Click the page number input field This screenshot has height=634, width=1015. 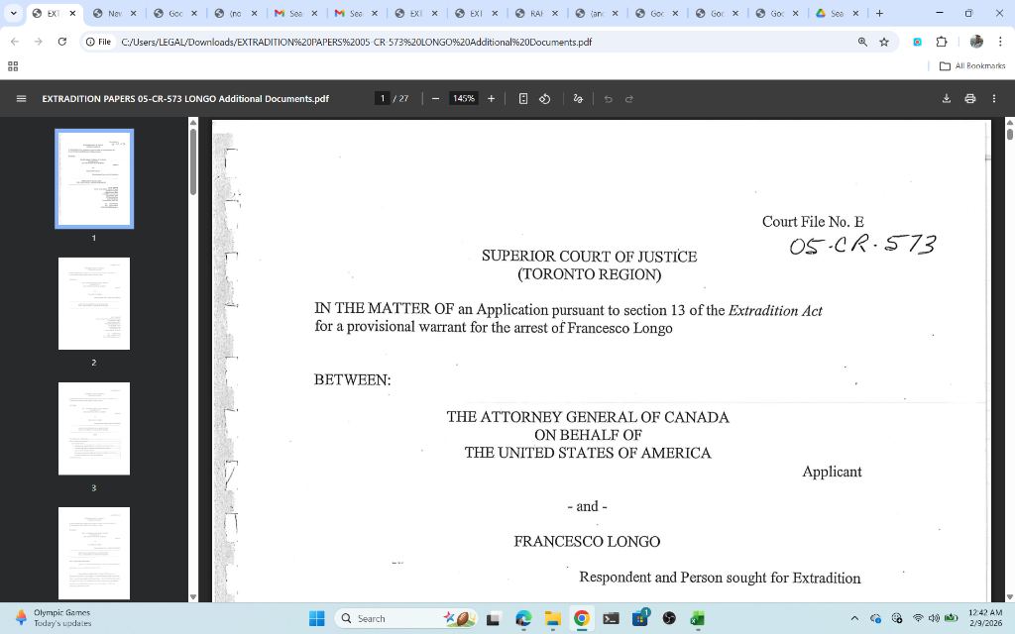(x=383, y=99)
